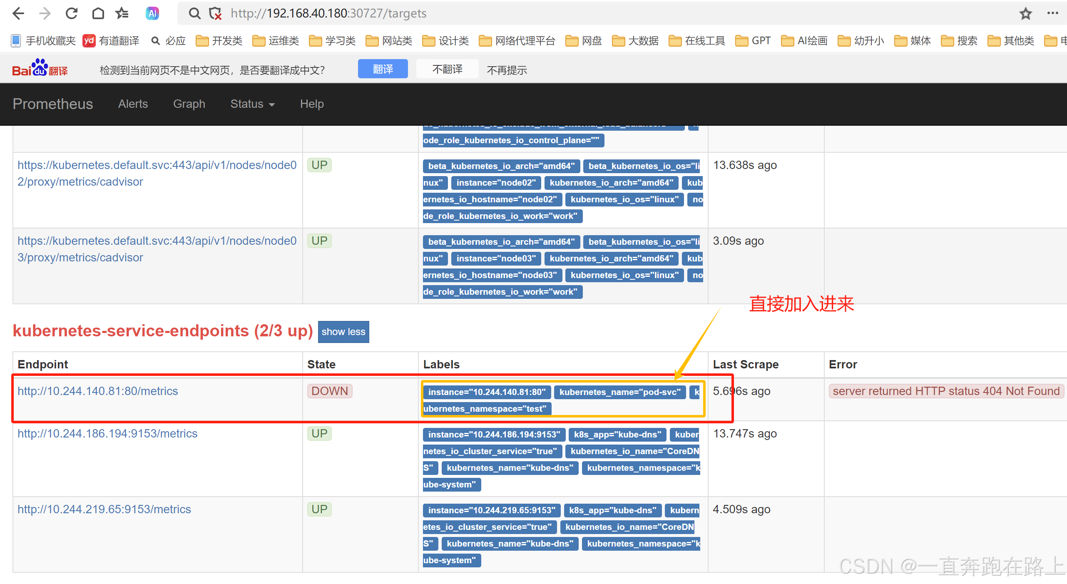The image size is (1067, 584).
Task: Click UP badge for node02 cadvisor row
Action: (319, 165)
